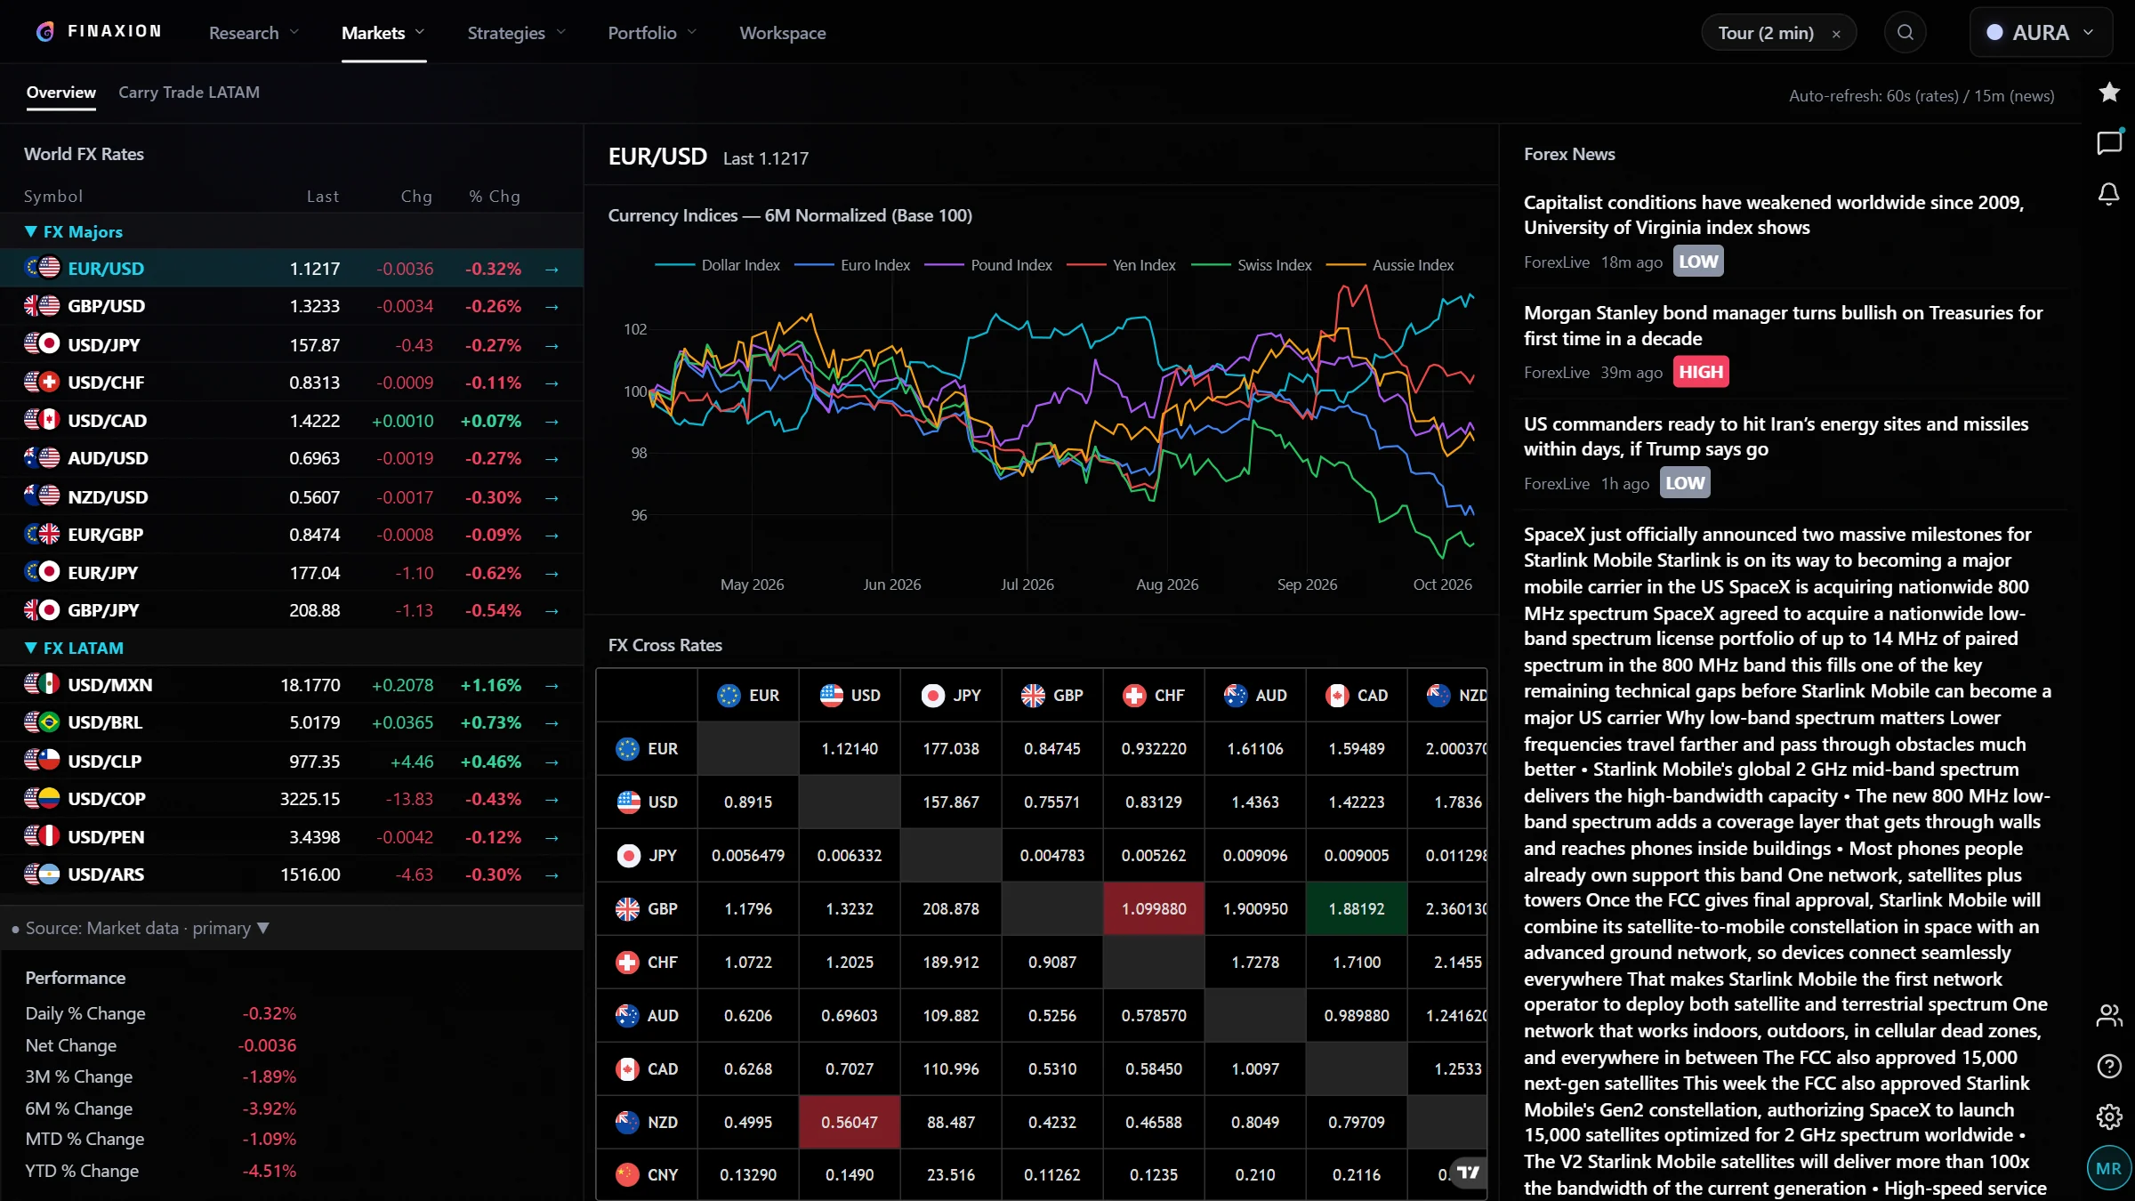Open the chat messages icon
Screen dimensions: 2135x1201
click(2109, 142)
